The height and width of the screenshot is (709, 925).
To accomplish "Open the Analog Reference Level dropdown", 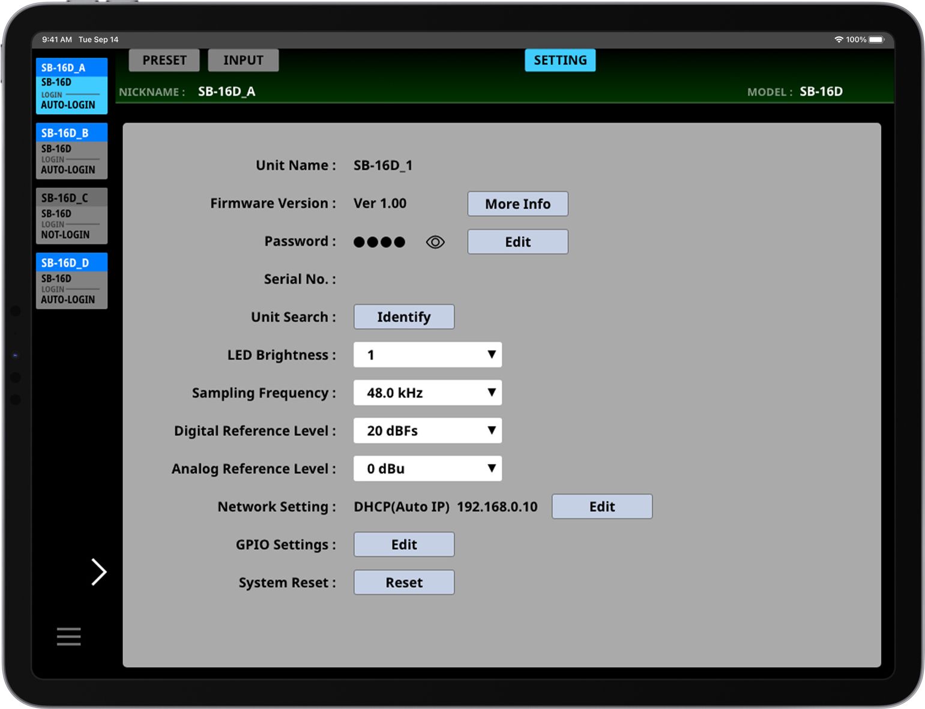I will (x=427, y=468).
